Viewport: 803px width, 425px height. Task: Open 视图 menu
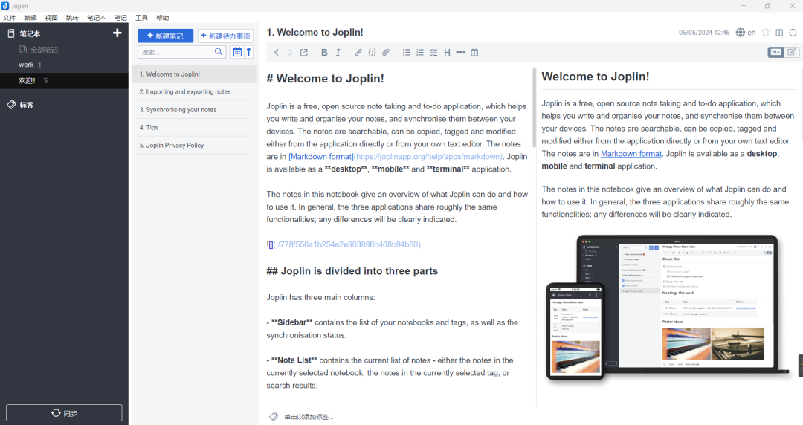[x=51, y=17]
